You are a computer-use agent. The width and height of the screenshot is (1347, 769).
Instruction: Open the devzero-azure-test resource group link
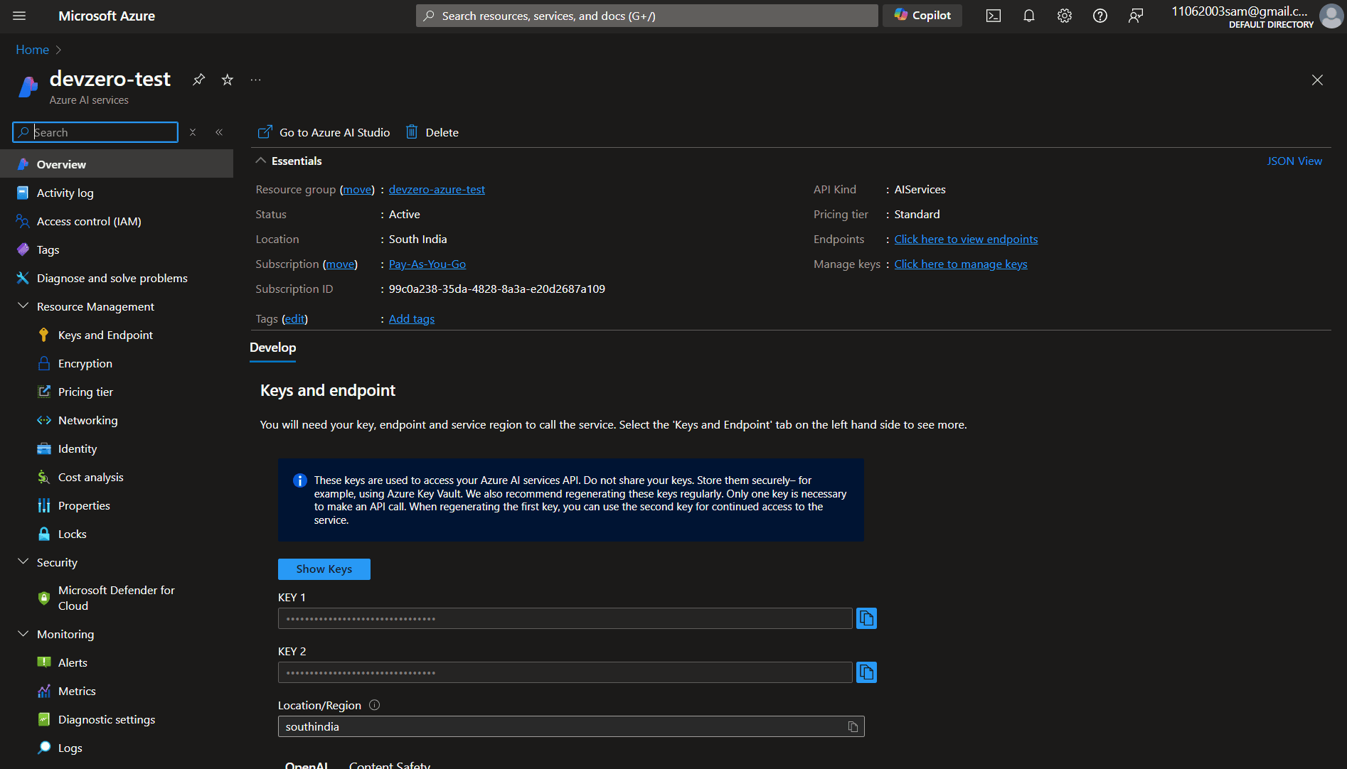(x=436, y=189)
